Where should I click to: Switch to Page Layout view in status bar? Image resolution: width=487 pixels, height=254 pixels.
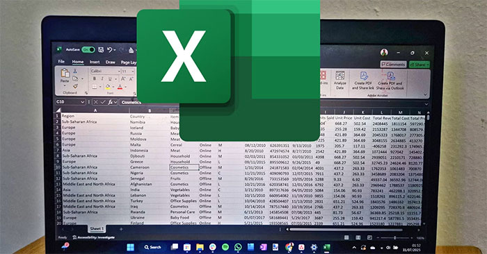click(358, 237)
